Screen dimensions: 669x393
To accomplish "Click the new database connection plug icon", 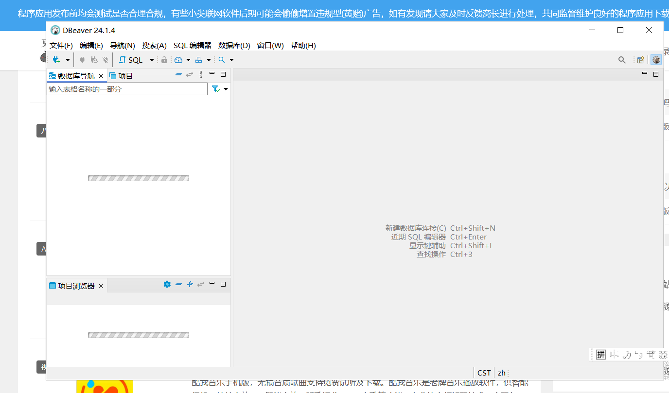I will [56, 60].
